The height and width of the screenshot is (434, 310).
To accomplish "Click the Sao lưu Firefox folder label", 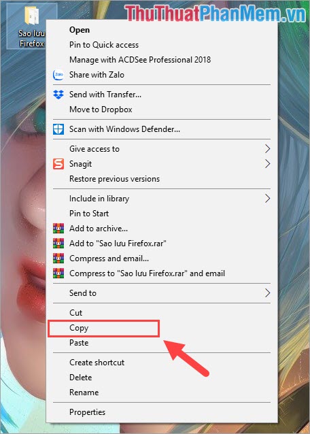I will pyautogui.click(x=31, y=38).
